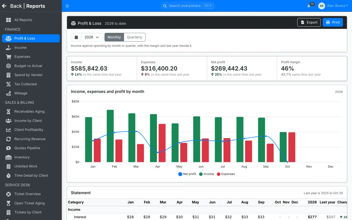Viewport: 352px width, 220px height.
Task: Click the Search everywhere field
Action: (188, 6)
